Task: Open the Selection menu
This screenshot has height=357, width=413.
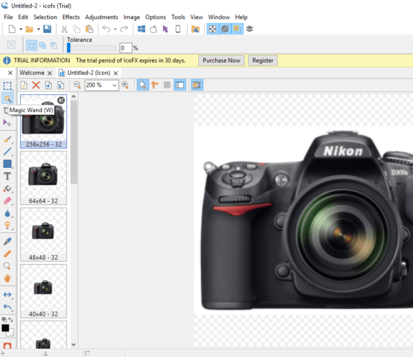Action: click(x=45, y=17)
